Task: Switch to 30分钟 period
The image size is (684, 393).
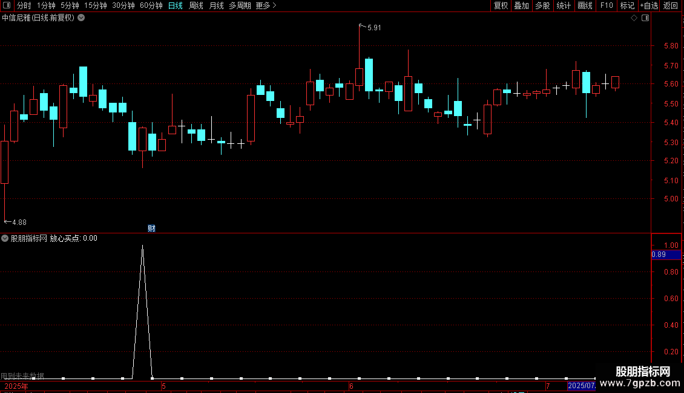Action: (x=123, y=5)
